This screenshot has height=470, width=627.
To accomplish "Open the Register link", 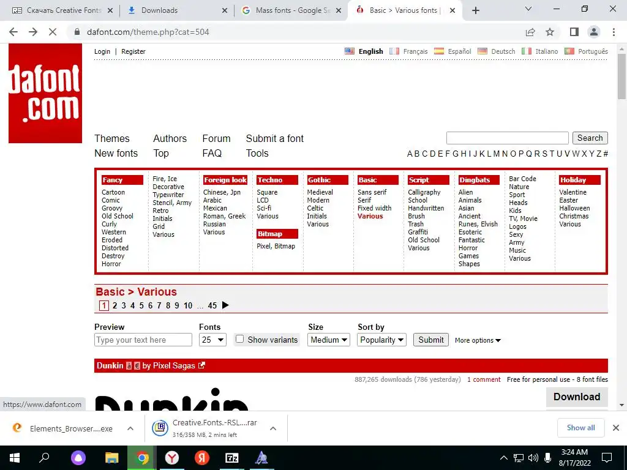I will (133, 51).
